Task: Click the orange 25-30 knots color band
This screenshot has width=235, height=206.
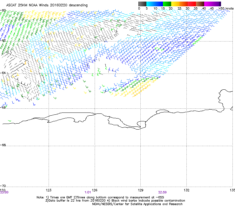Action: [x=184, y=4]
